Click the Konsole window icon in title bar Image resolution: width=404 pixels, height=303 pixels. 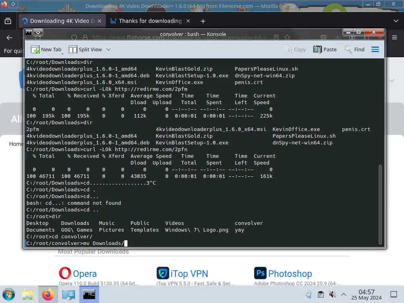coord(28,32)
